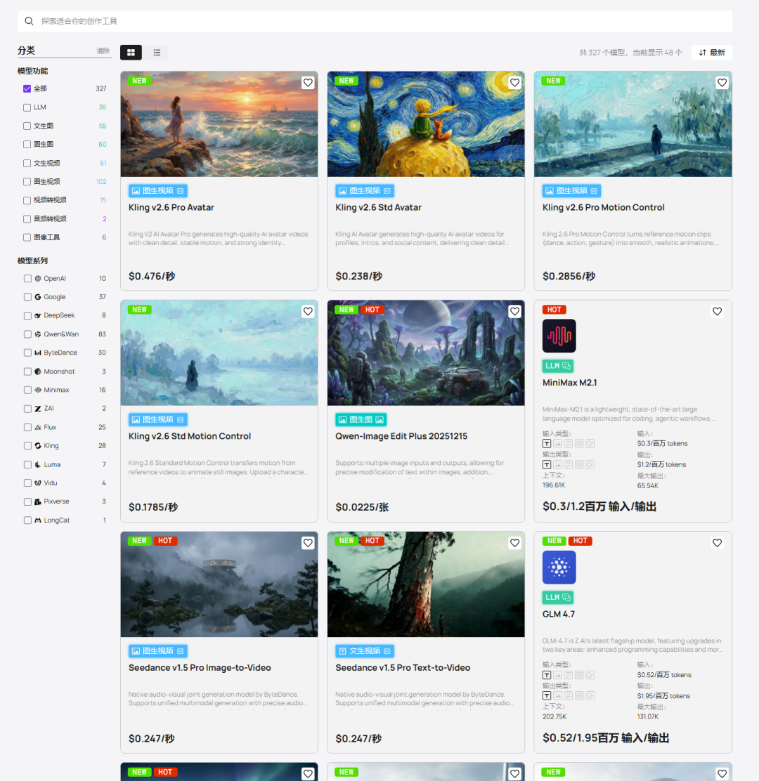Click the search magnifier icon

coord(30,21)
